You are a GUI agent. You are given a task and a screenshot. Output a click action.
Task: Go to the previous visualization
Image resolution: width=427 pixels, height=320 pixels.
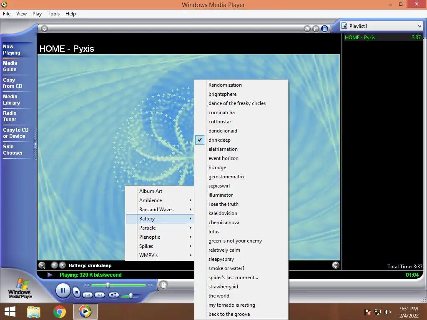point(54,265)
